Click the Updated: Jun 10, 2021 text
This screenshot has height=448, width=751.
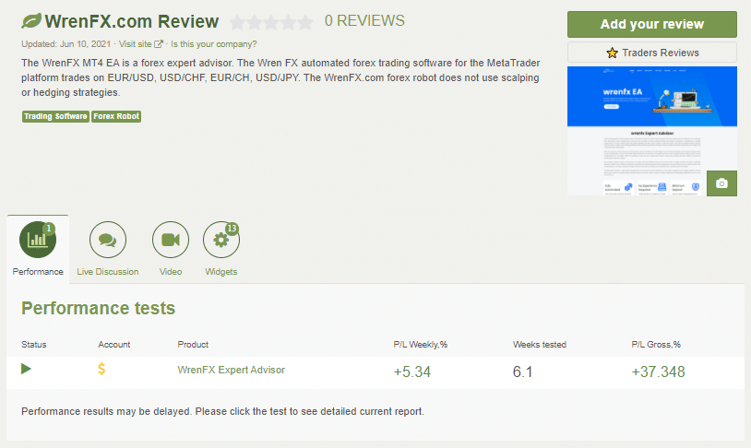pos(66,44)
